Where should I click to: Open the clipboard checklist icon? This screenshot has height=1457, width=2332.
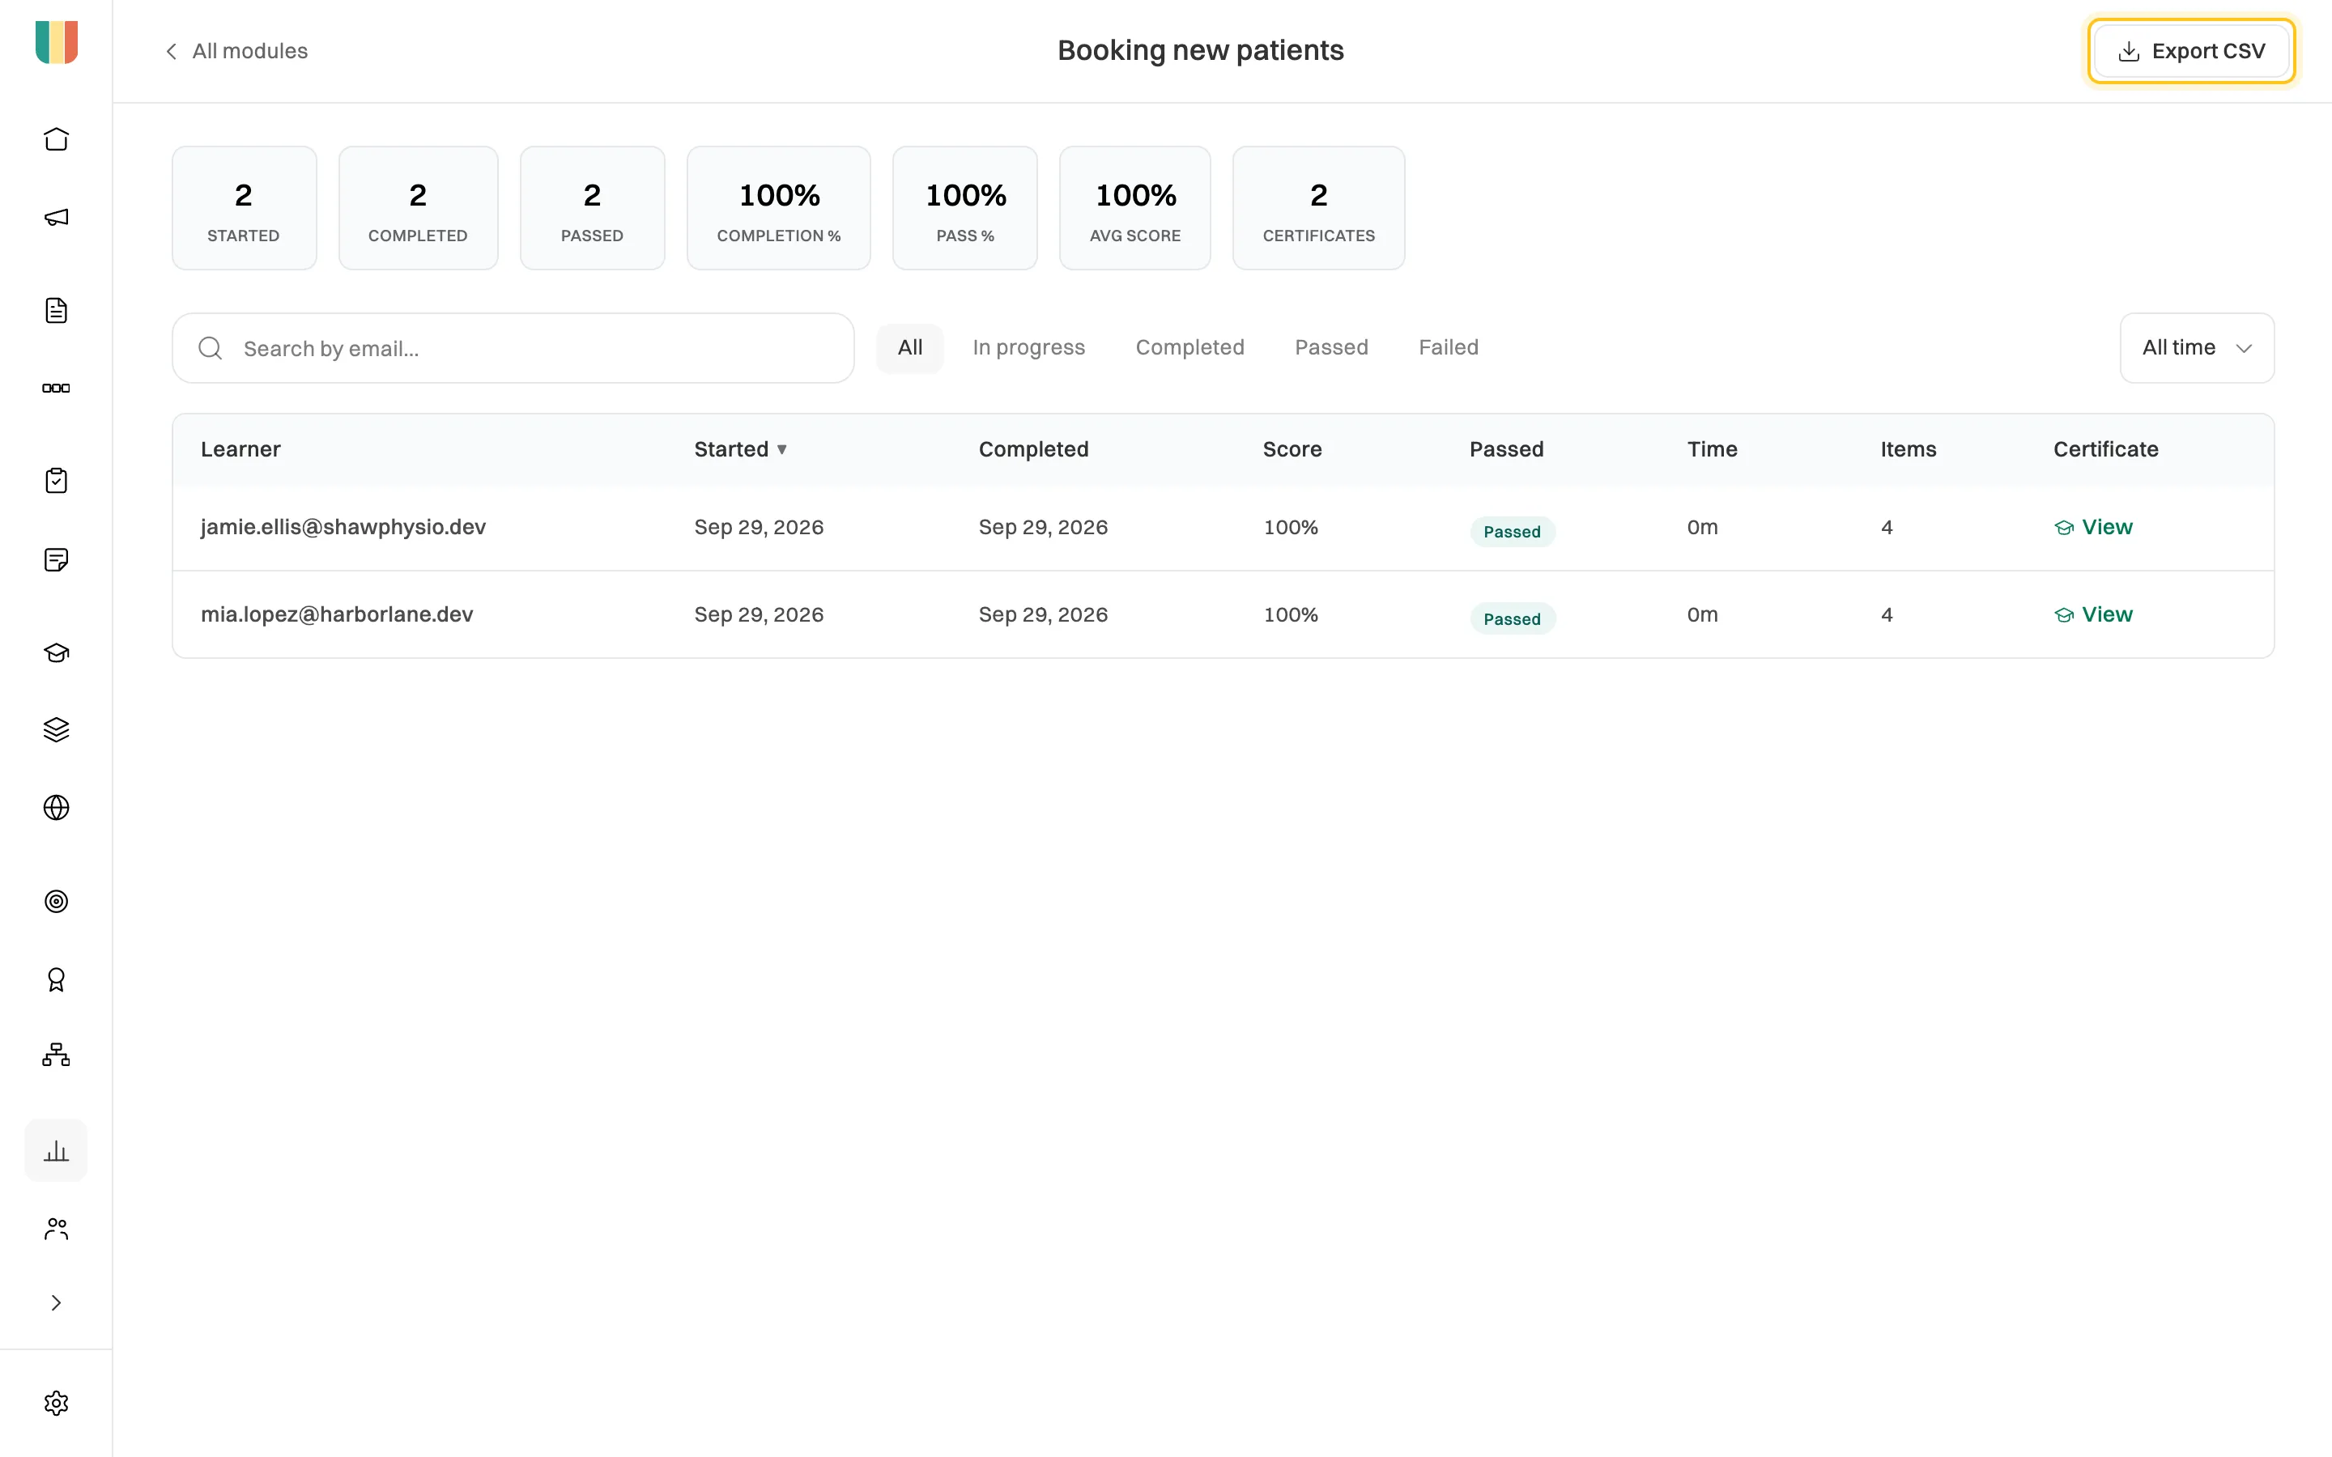click(x=56, y=481)
